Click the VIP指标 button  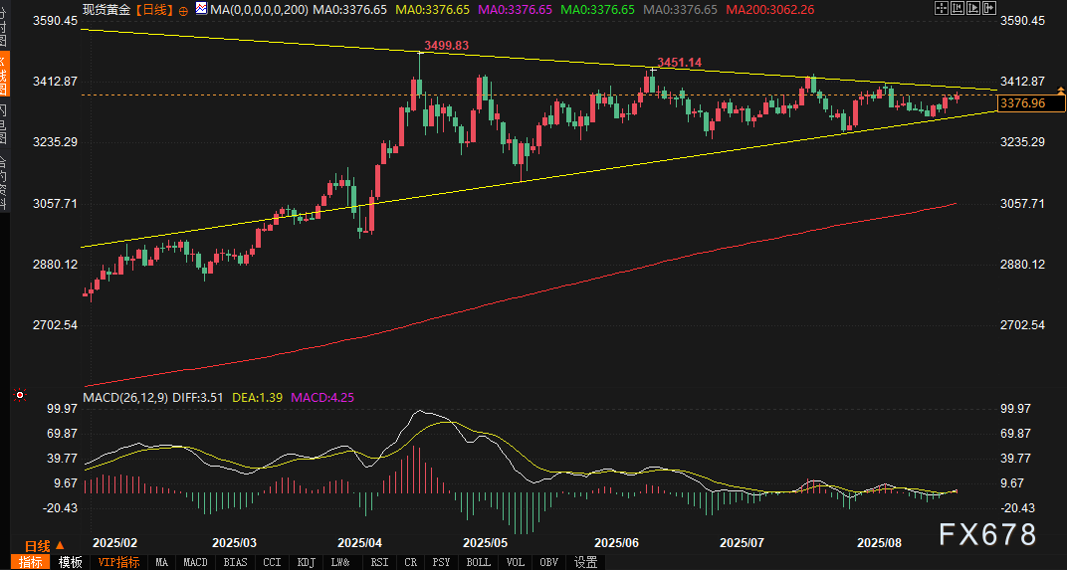pyautogui.click(x=118, y=562)
